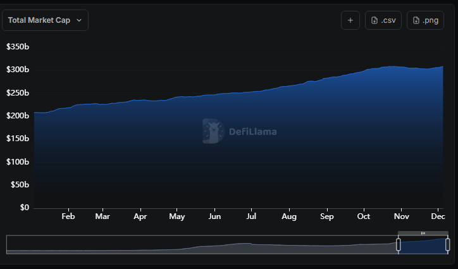Viewport: 458px width, 269px height.
Task: Grab the left handle of range slider
Action: click(x=398, y=244)
